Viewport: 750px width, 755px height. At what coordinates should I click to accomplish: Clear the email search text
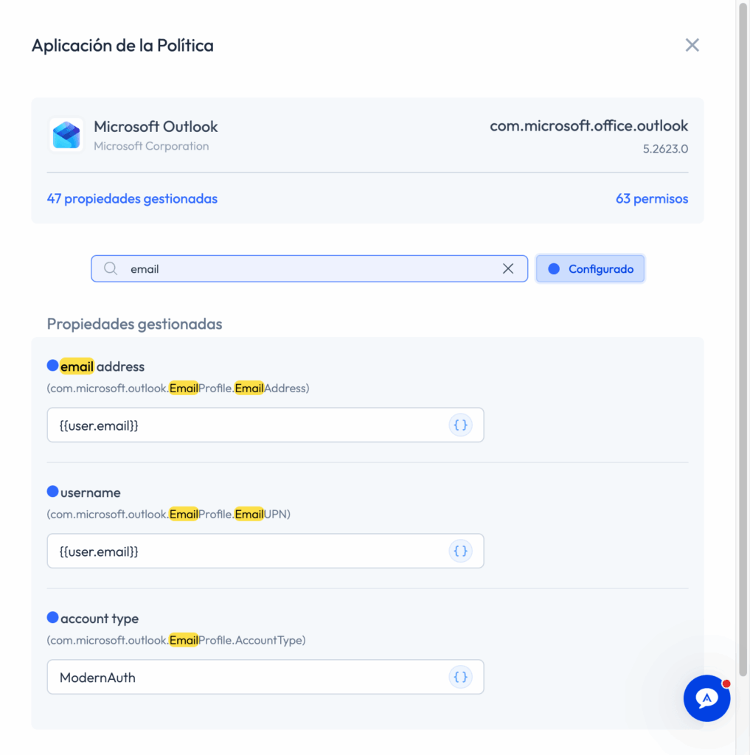tap(507, 268)
